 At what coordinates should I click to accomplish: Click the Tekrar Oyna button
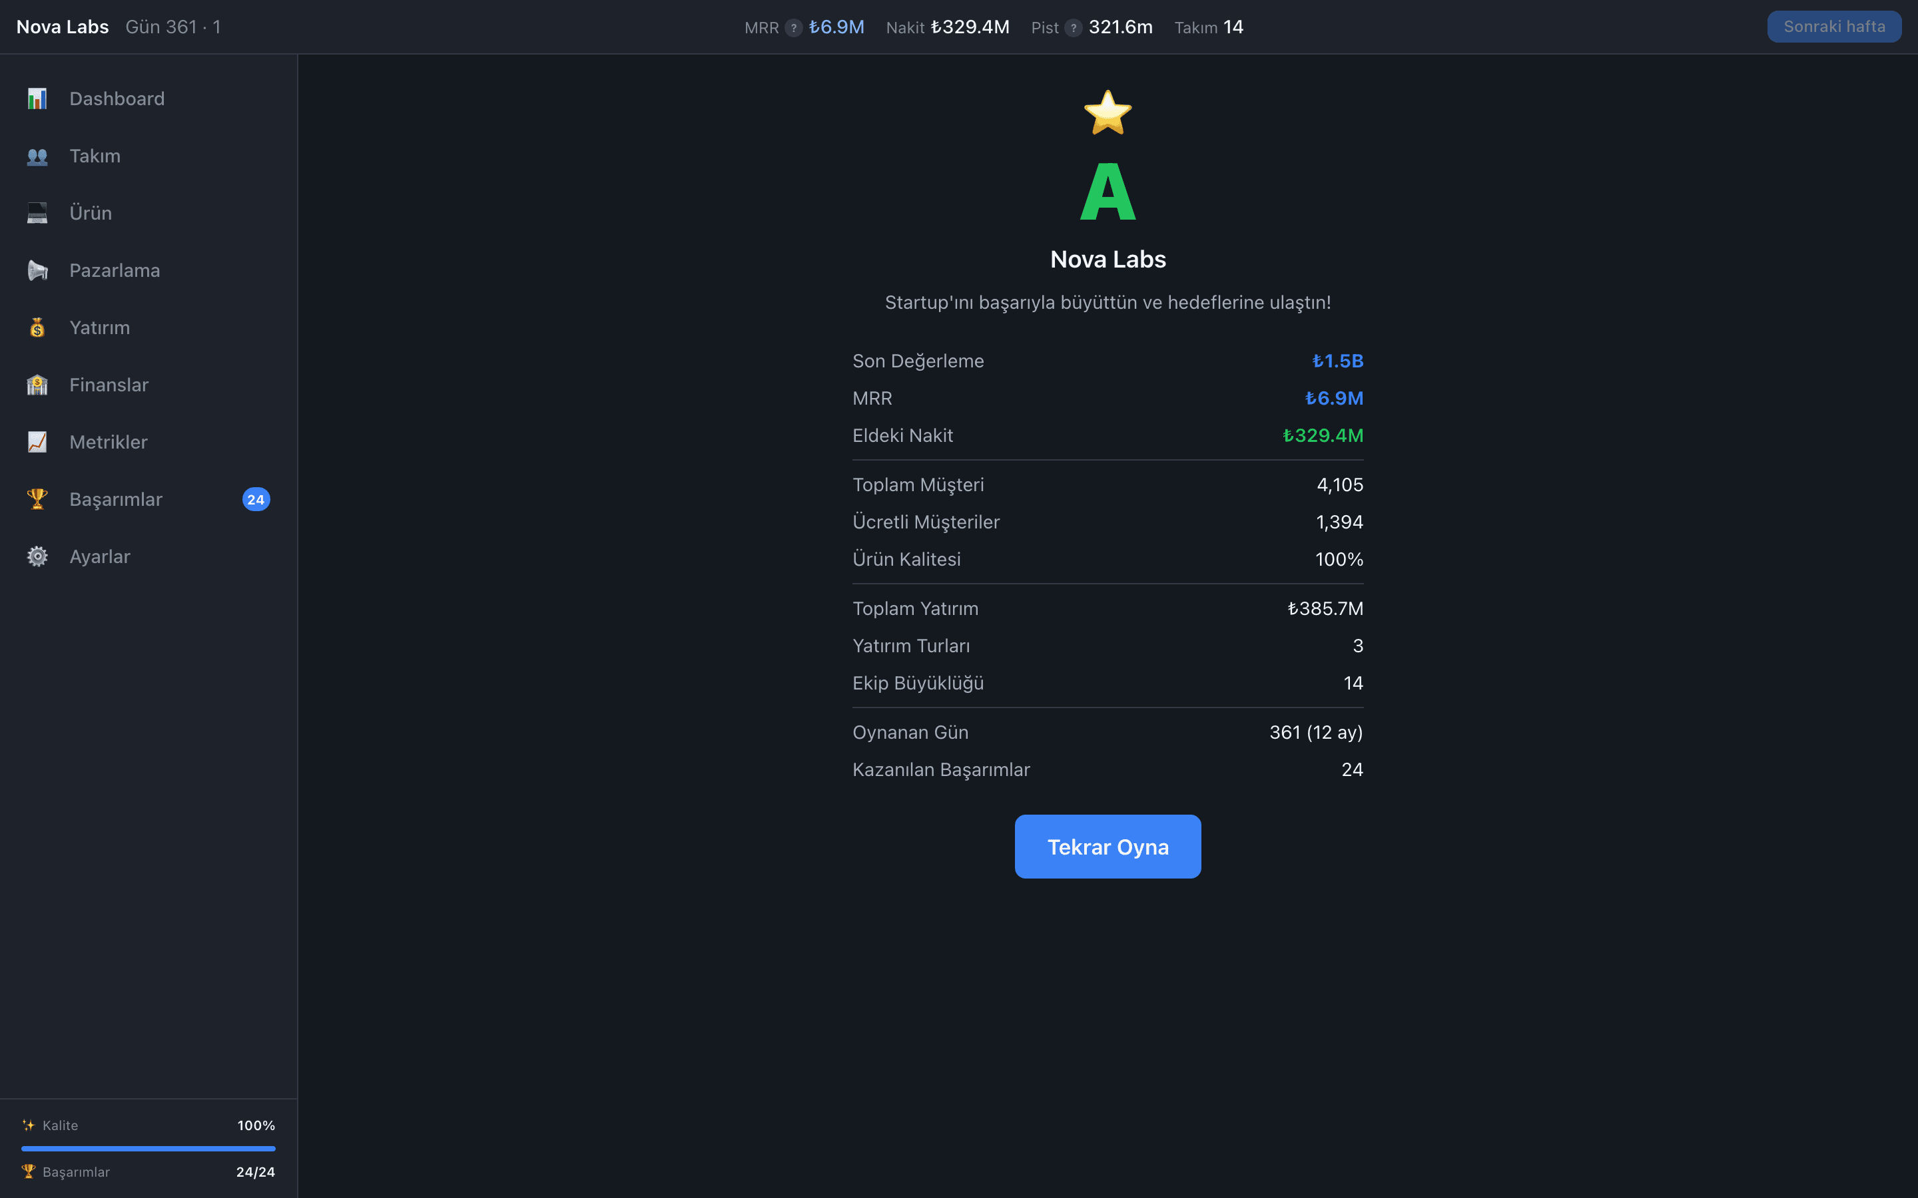click(1108, 846)
